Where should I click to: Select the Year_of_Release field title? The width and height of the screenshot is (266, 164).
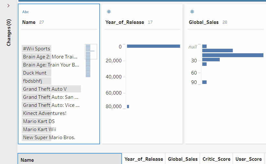(125, 22)
